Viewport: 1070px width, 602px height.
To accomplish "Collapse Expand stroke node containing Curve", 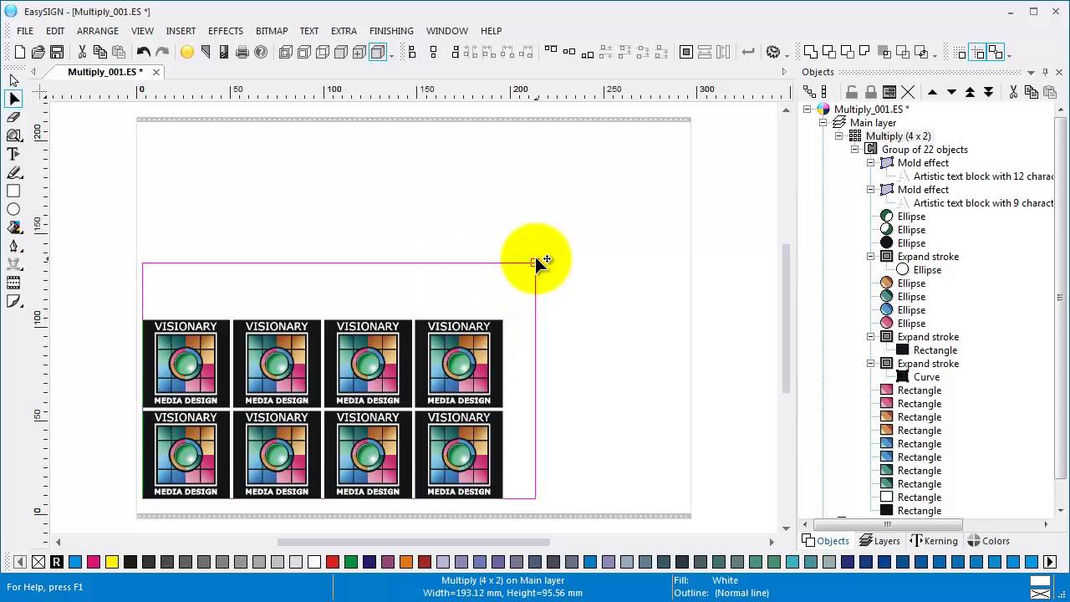I will [871, 364].
